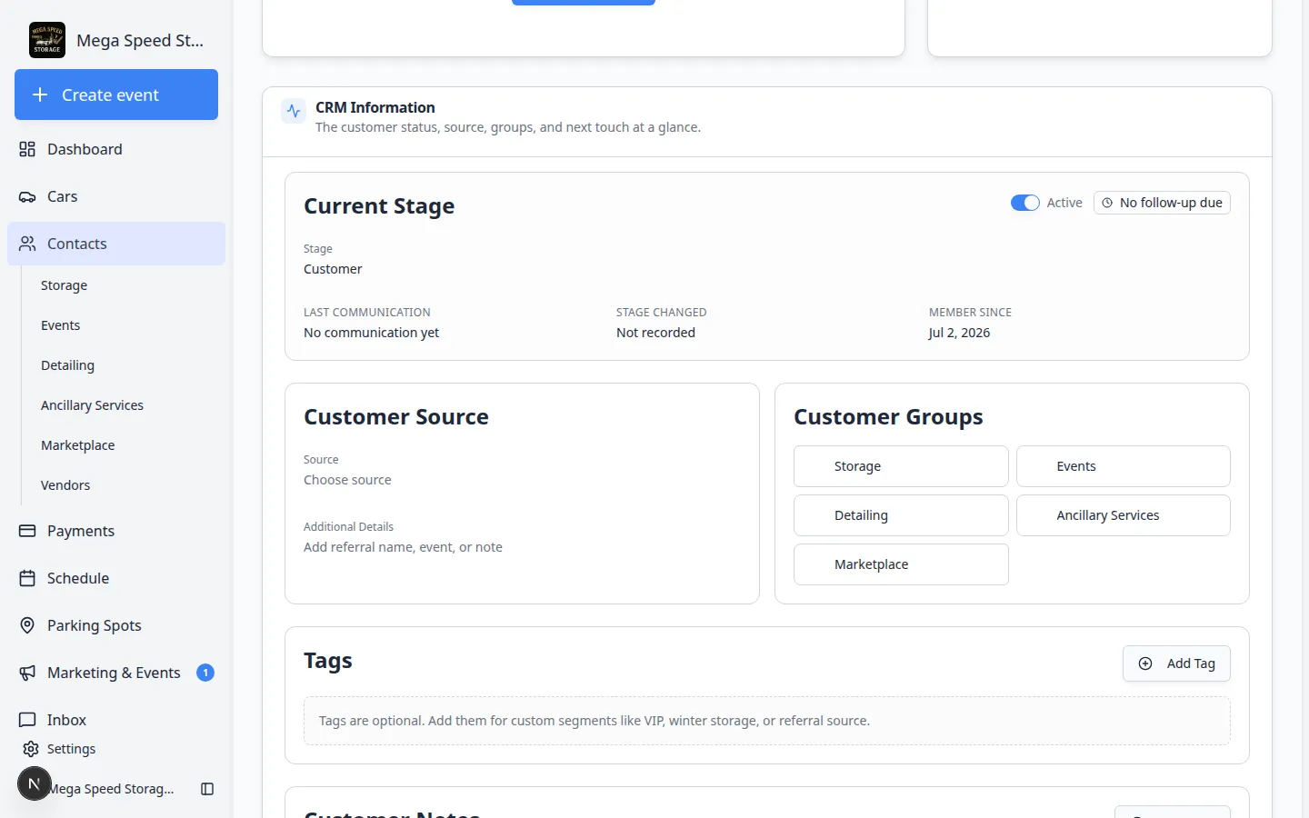This screenshot has height=818, width=1309.
Task: Click the CRM Information heading
Action: tap(375, 107)
